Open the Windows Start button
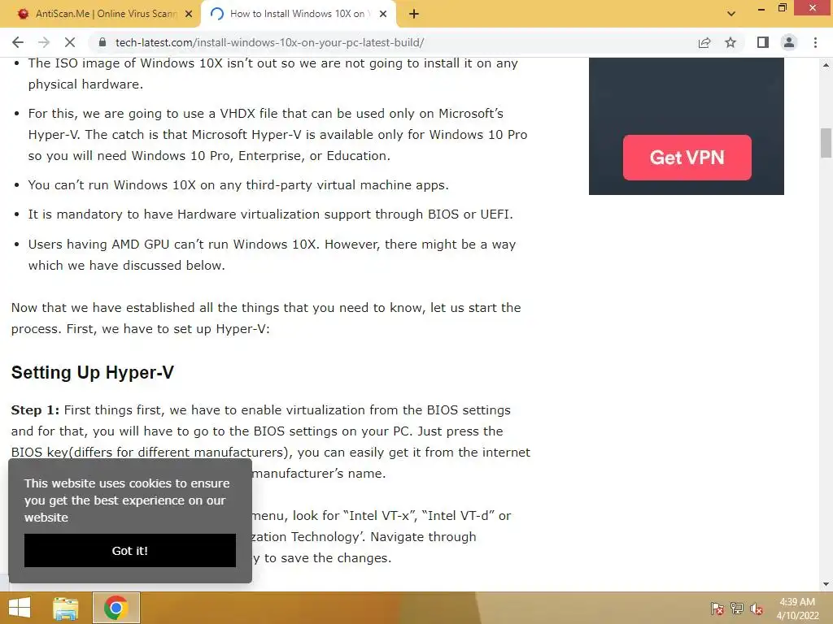This screenshot has height=624, width=833. tap(20, 608)
